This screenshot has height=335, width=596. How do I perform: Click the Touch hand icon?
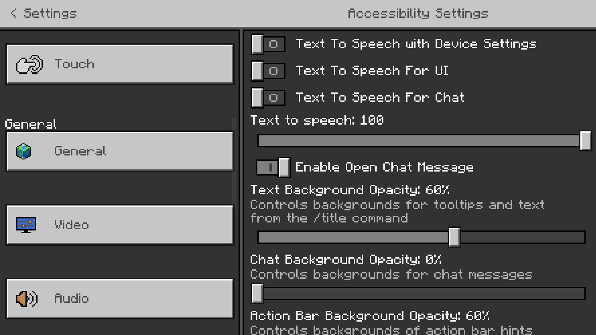coord(29,64)
